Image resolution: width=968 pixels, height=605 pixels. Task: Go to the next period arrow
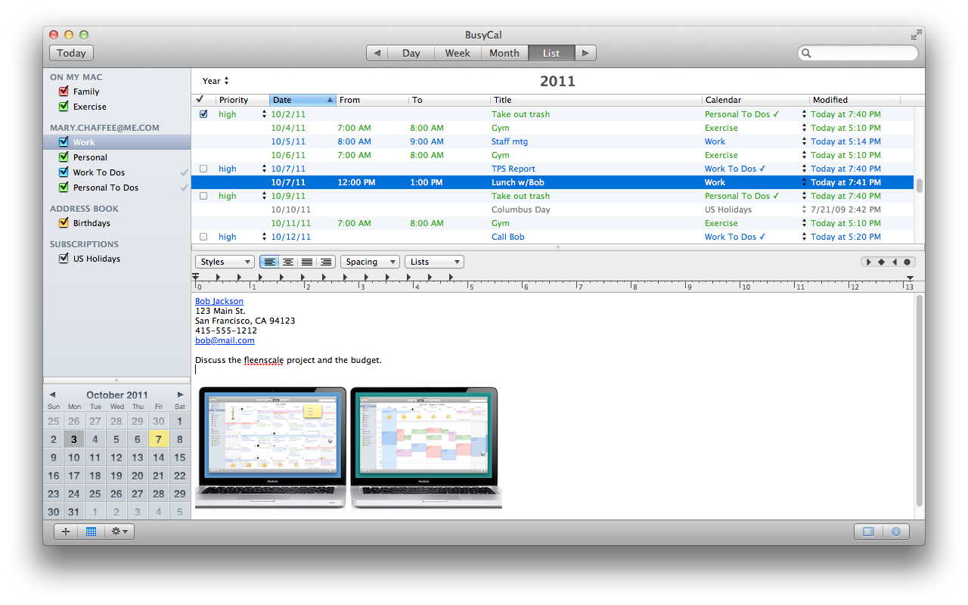tap(585, 53)
